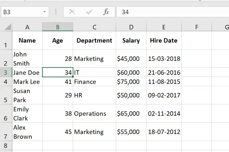Select the $45,000 salary cell
The height and width of the screenshot is (152, 229).
pyautogui.click(x=131, y=59)
